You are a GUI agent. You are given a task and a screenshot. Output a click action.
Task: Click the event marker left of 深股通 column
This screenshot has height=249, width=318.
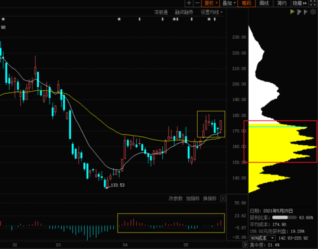tap(139, 19)
